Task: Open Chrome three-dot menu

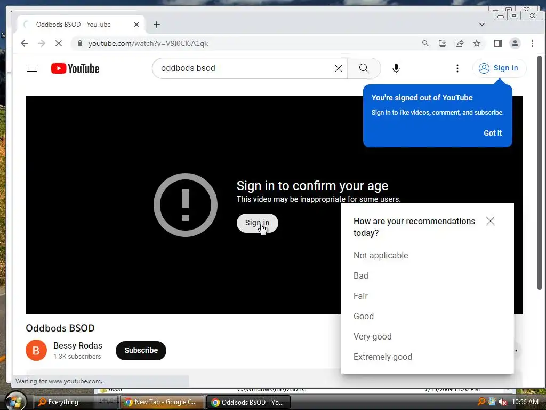Action: (532, 43)
